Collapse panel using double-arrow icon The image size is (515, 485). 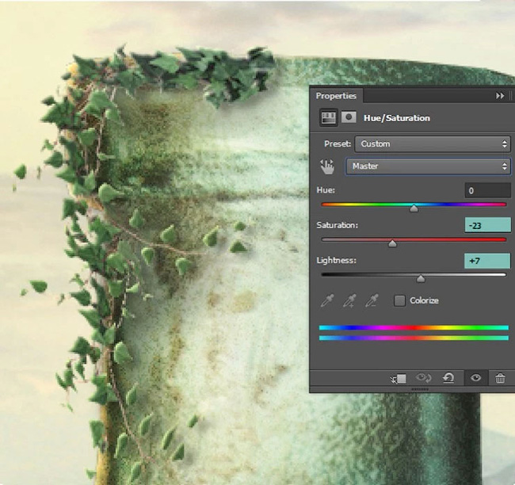(x=500, y=96)
